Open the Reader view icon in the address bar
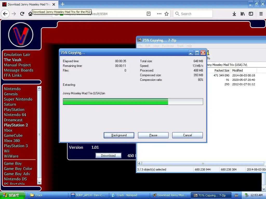266x199 pixels. click(148, 14)
